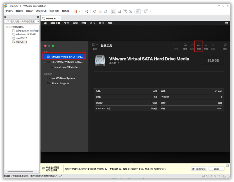Dismiss the yellow install hint bar
This screenshot has height=182, width=234.
(x=228, y=166)
